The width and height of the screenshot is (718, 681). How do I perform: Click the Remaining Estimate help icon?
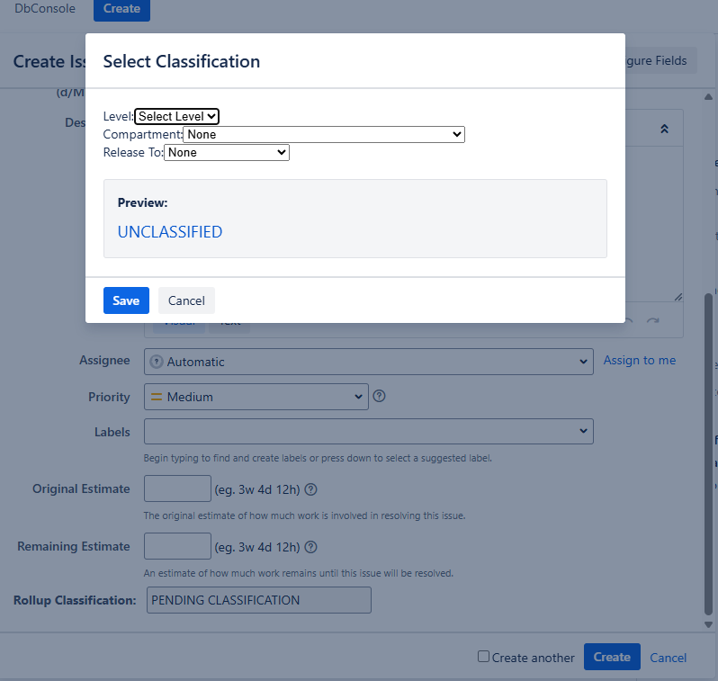311,547
